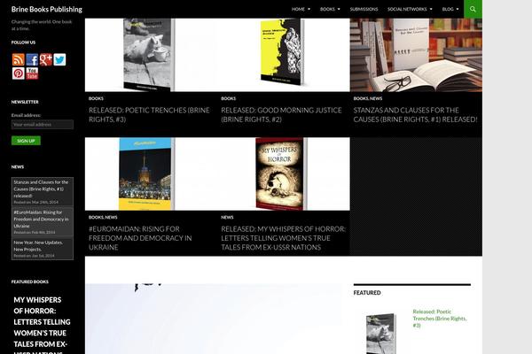Open New Year New Updates news item
Viewport: 532px width, 354px height.
pos(38,246)
